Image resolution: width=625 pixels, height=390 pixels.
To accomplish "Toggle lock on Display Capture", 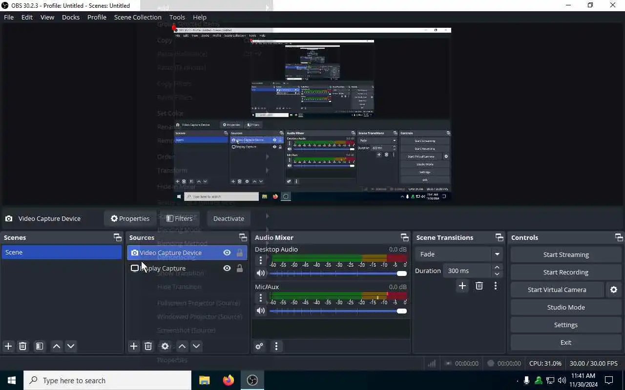I will pos(239,268).
